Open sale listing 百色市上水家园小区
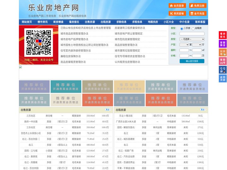This screenshot has height=170, width=227. 31,133
